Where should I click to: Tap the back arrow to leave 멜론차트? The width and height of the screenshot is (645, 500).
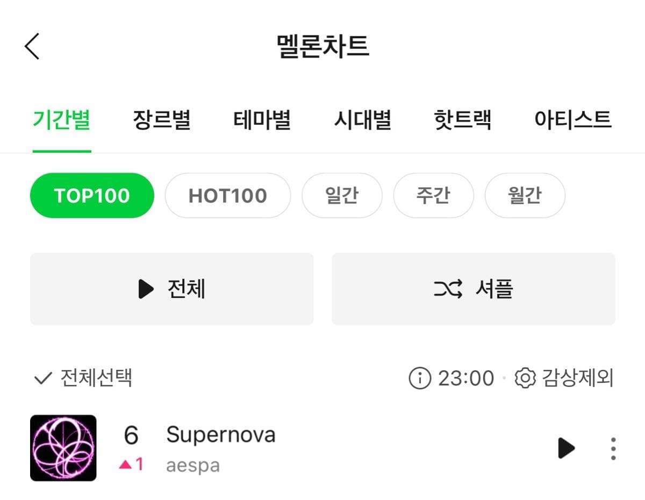31,46
